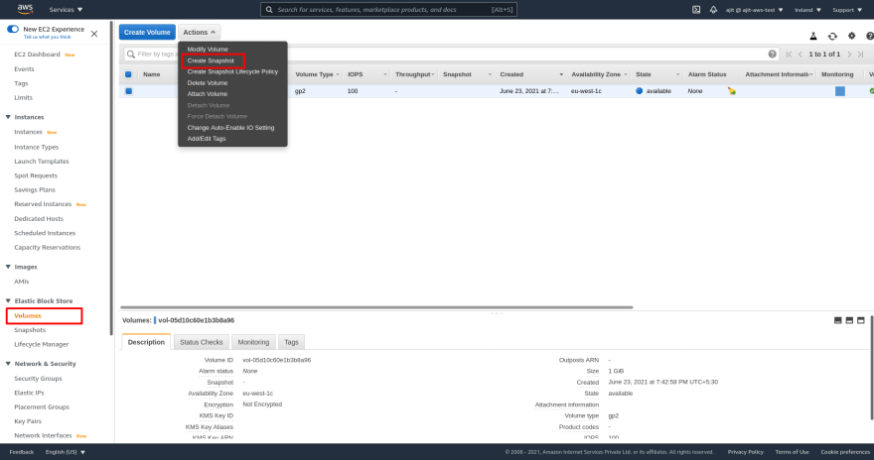
Task: Toggle the select-all volumes checkbox
Action: pos(128,74)
